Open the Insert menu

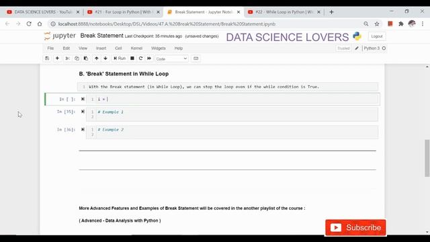coord(101,48)
